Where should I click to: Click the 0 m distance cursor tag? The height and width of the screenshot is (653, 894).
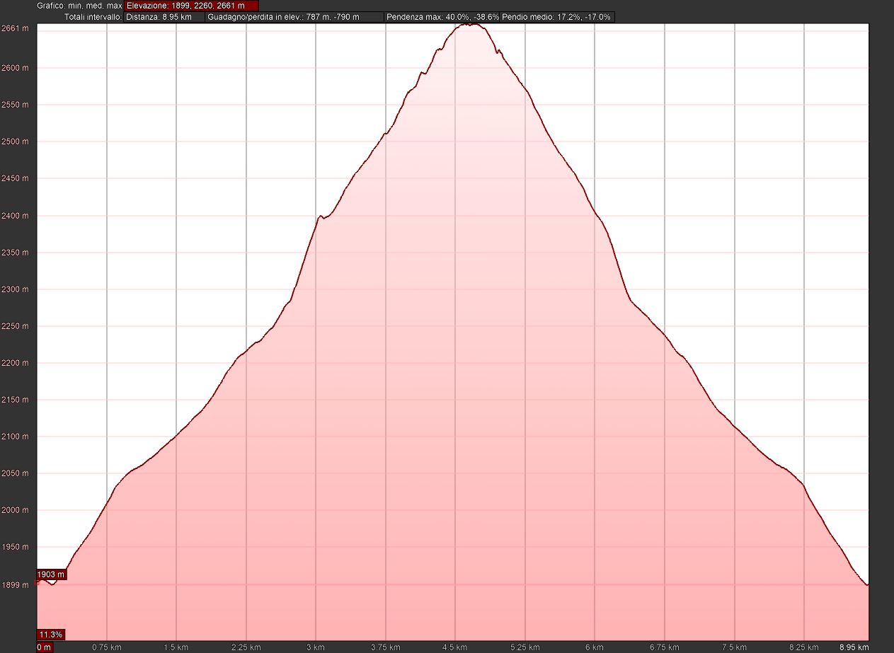coord(44,647)
